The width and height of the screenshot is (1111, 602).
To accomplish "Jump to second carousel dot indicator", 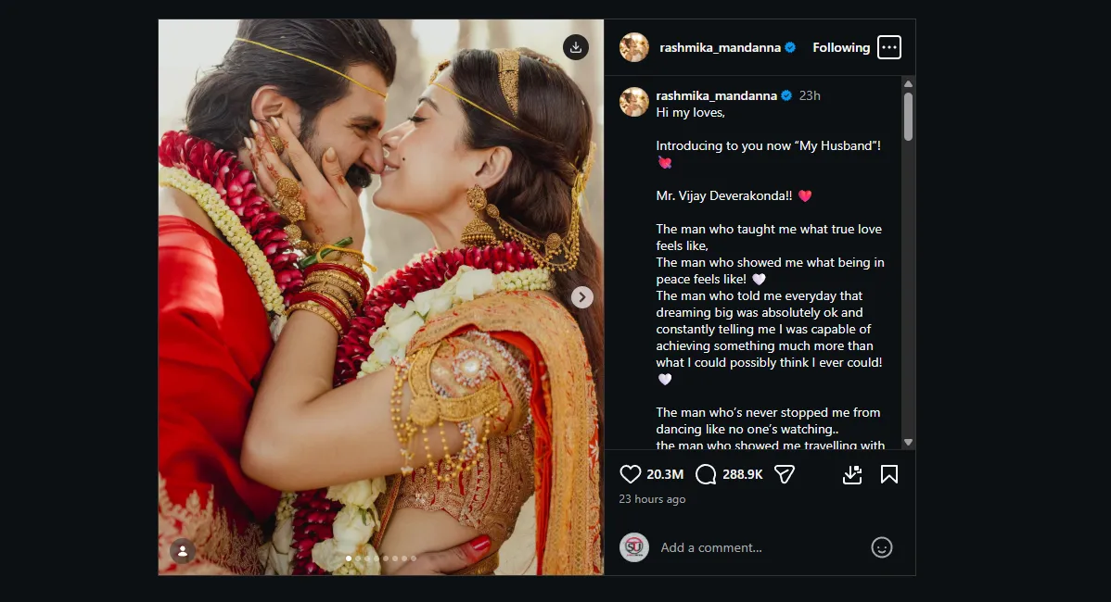I will [358, 558].
